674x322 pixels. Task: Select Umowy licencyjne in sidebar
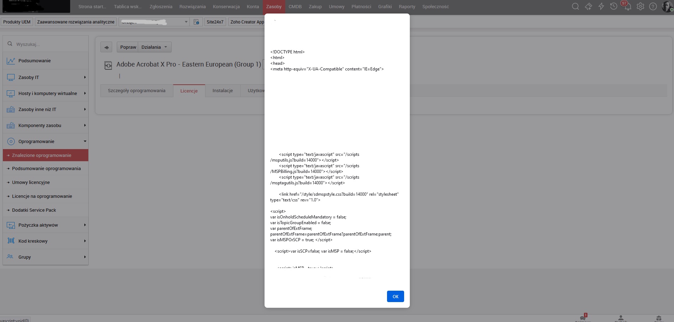point(46,183)
